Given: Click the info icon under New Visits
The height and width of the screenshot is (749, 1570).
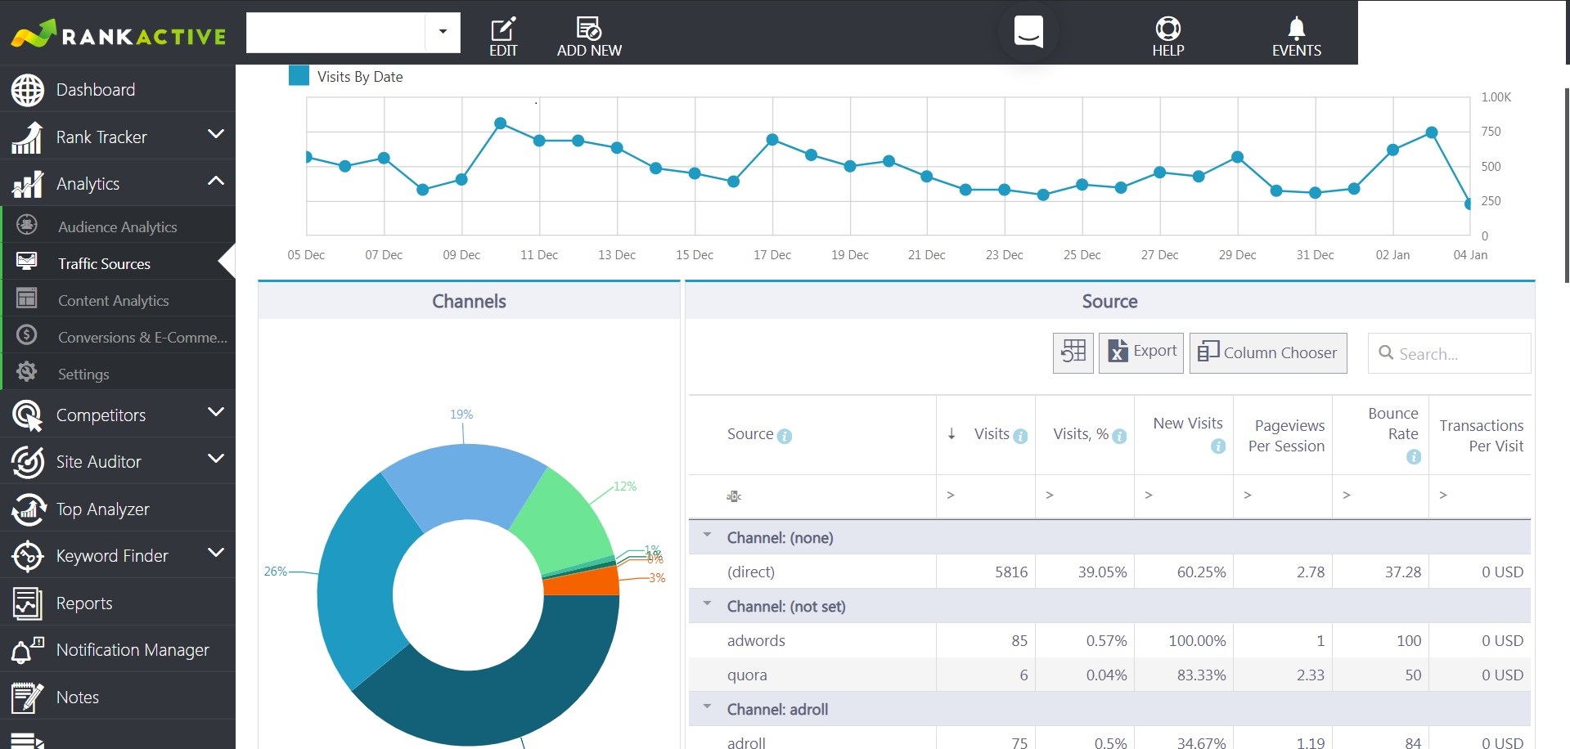Looking at the screenshot, I should (1217, 446).
